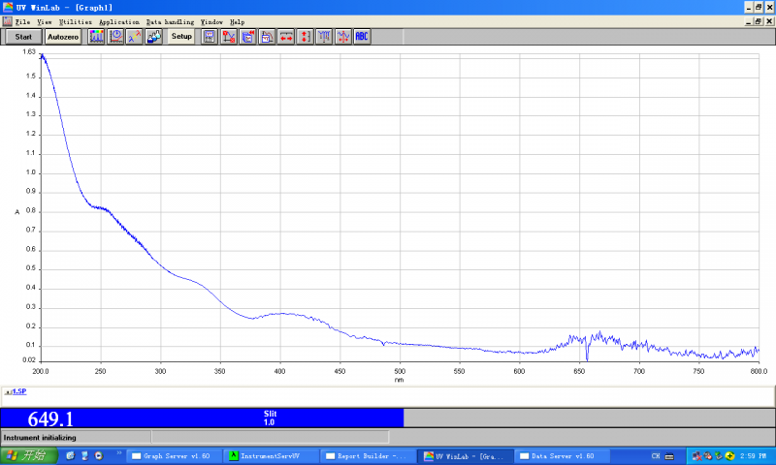Click the A ordinate axis label

coord(17,212)
